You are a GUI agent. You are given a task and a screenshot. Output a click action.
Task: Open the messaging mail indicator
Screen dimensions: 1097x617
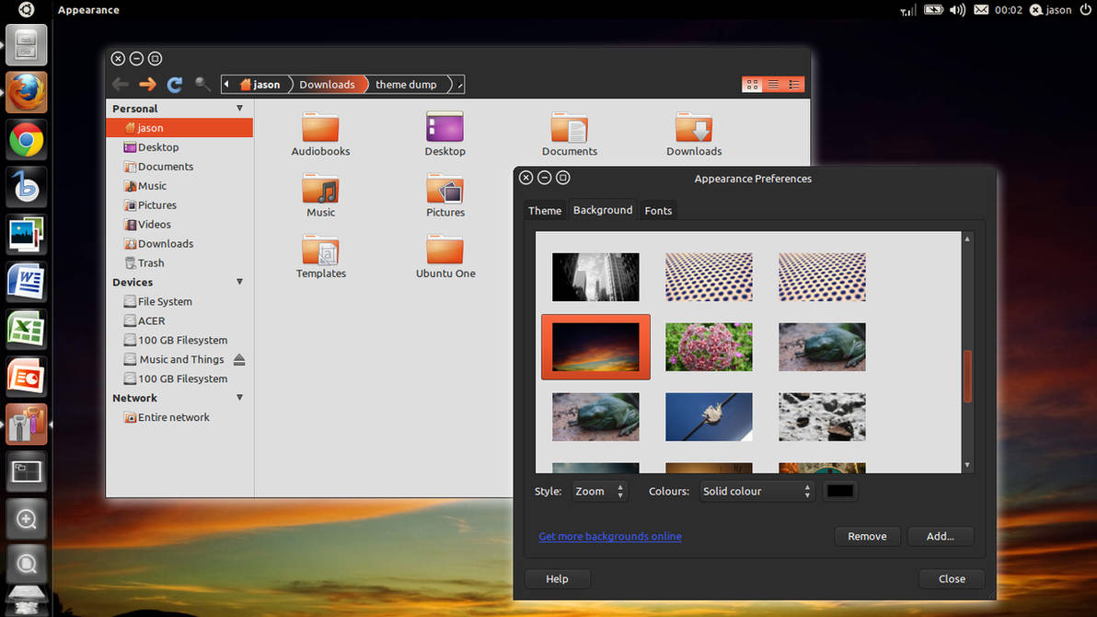coord(981,10)
